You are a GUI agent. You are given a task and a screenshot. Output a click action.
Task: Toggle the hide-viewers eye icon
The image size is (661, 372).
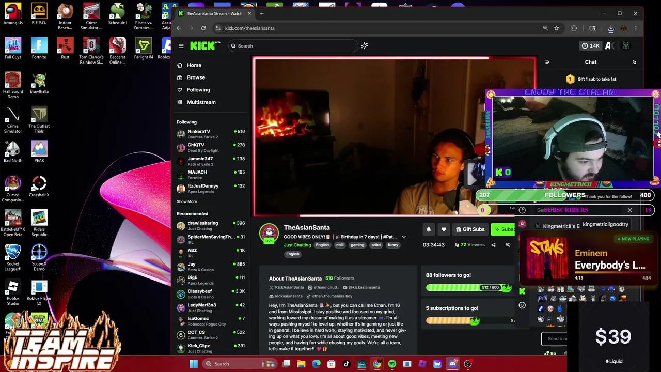coord(508,245)
